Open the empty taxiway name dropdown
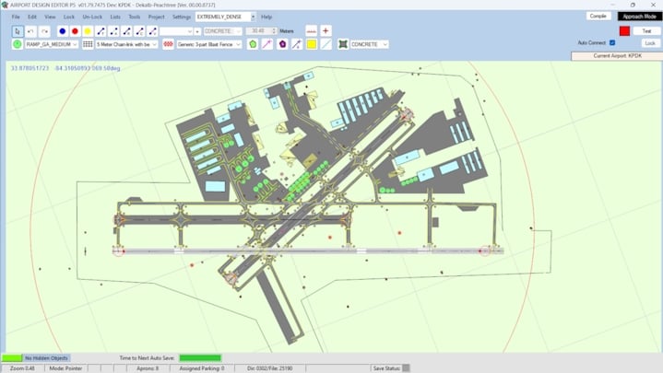Image resolution: width=663 pixels, height=373 pixels. pyautogui.click(x=176, y=31)
